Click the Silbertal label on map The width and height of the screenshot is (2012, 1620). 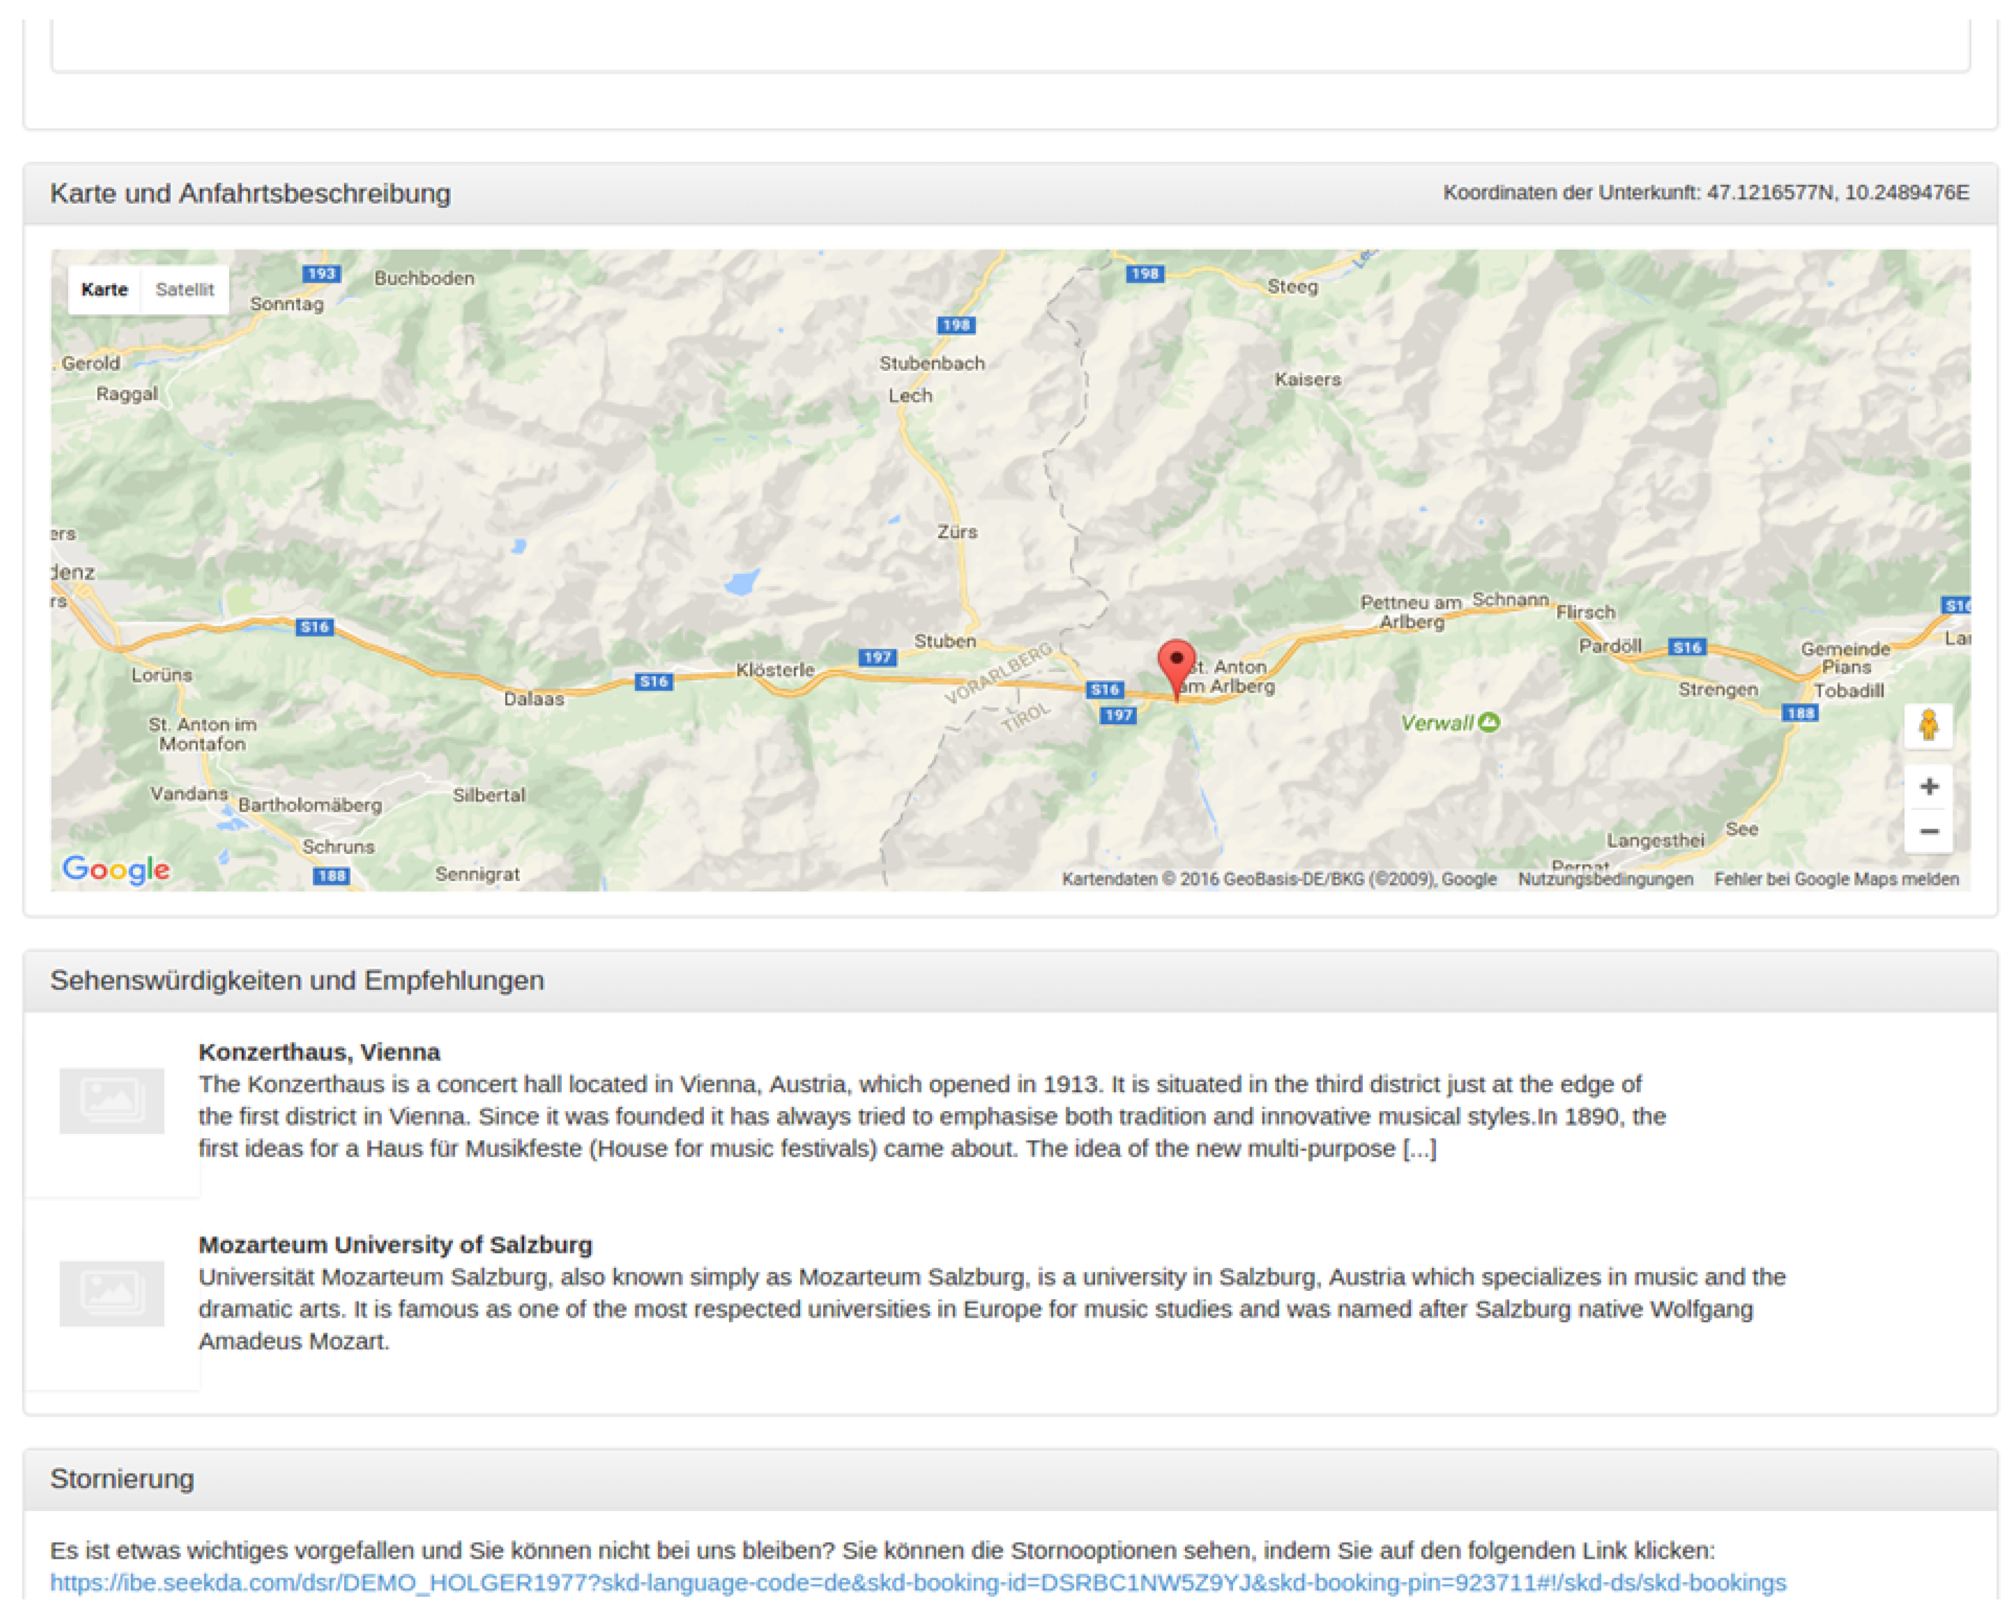click(x=489, y=795)
